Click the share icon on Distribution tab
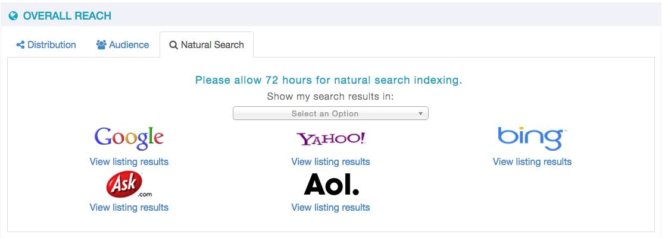Viewport: 665px width, 238px height. (20, 45)
